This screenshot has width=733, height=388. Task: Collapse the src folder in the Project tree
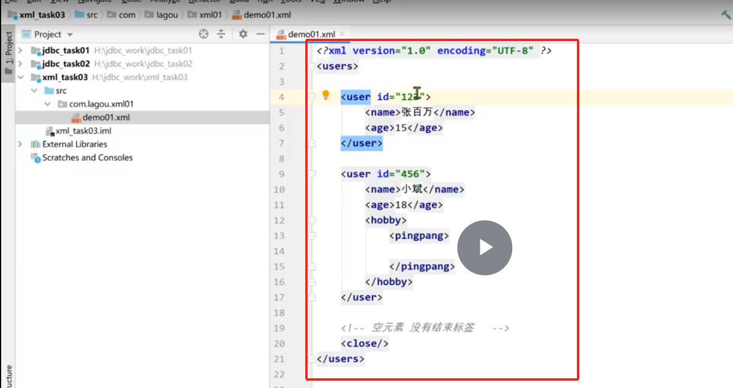click(35, 90)
